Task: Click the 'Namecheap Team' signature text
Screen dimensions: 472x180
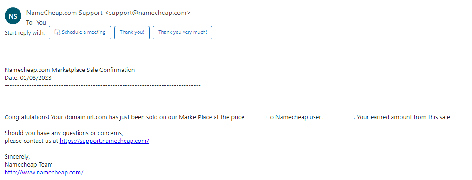Action: pyautogui.click(x=29, y=164)
